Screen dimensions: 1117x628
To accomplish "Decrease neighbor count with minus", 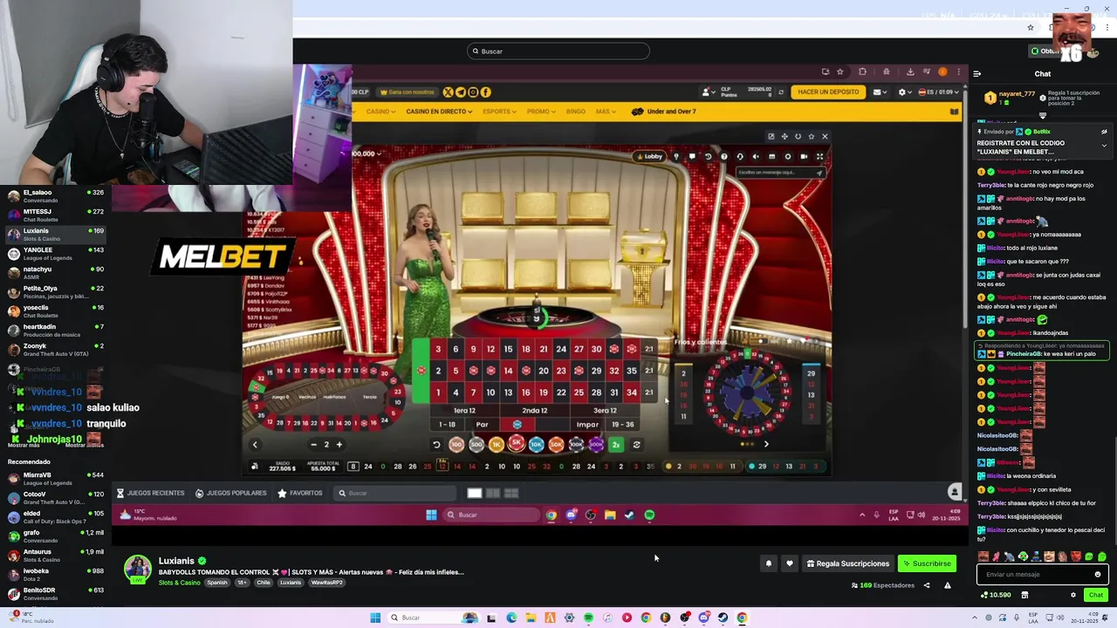I will (314, 445).
